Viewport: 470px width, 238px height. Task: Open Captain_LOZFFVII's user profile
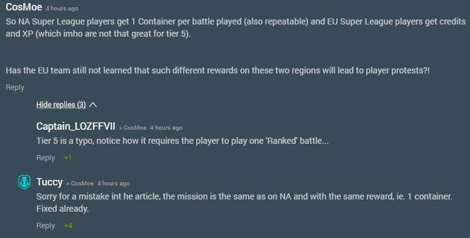(76, 126)
